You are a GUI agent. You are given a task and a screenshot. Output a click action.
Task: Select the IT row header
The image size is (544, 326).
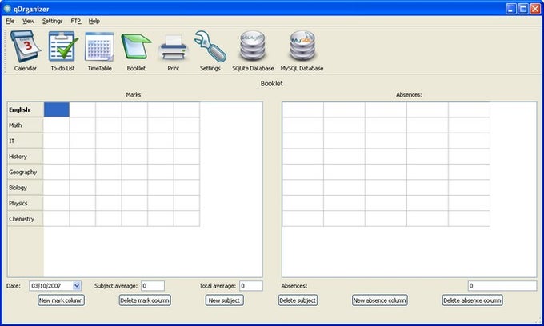26,141
